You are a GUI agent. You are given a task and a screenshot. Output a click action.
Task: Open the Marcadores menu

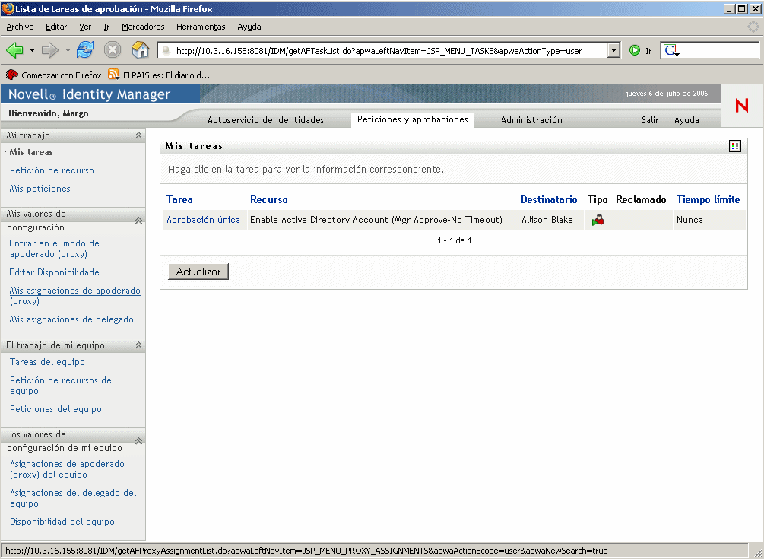pyautogui.click(x=143, y=27)
